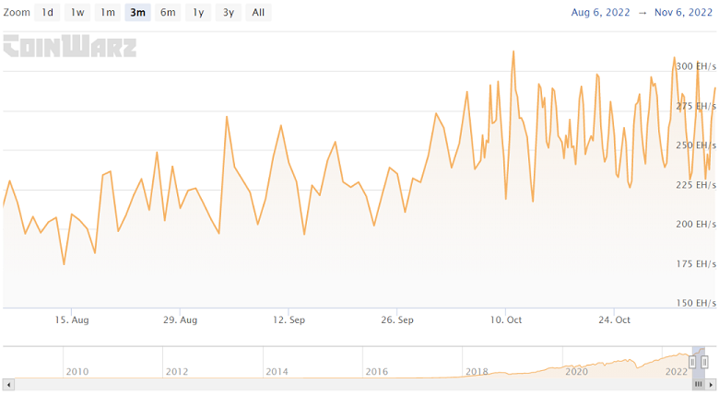719x395 pixels.
Task: Click navigator timeline at 2020
Action: coord(576,371)
